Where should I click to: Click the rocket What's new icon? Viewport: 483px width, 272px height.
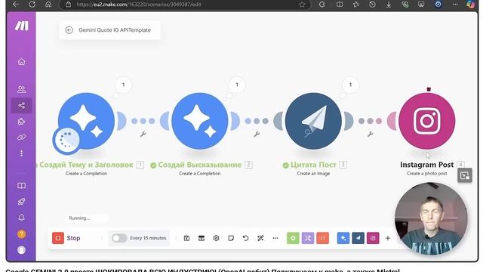point(22,202)
